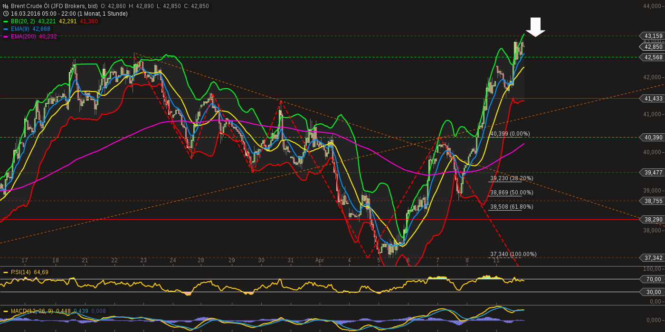Click the '38,290' price tag on right axis
Viewport: 665px width, 332px height.
[653, 220]
